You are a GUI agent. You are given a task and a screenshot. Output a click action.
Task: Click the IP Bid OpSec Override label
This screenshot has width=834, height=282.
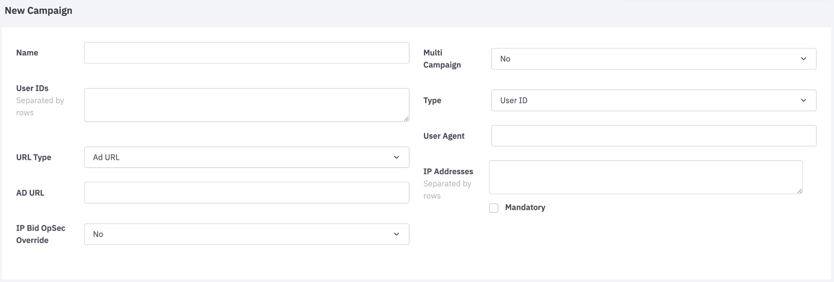[41, 234]
